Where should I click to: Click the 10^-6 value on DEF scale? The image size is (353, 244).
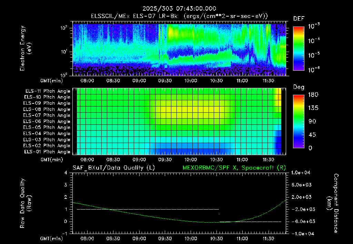click(x=314, y=70)
